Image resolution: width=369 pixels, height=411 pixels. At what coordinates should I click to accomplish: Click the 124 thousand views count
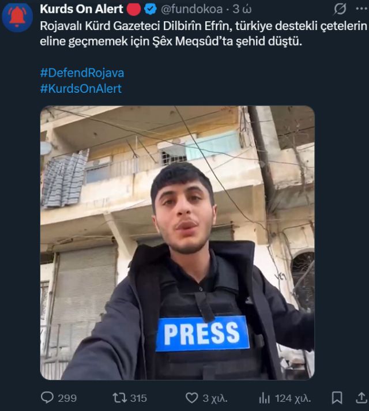(x=293, y=398)
